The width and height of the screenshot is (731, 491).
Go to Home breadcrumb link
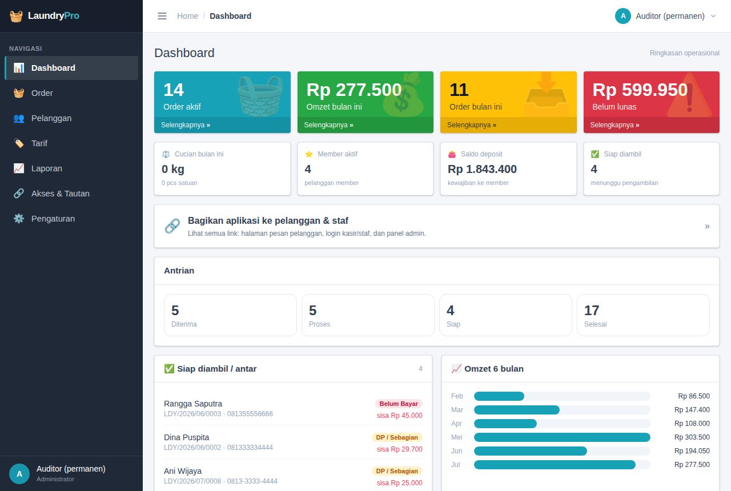tap(187, 16)
